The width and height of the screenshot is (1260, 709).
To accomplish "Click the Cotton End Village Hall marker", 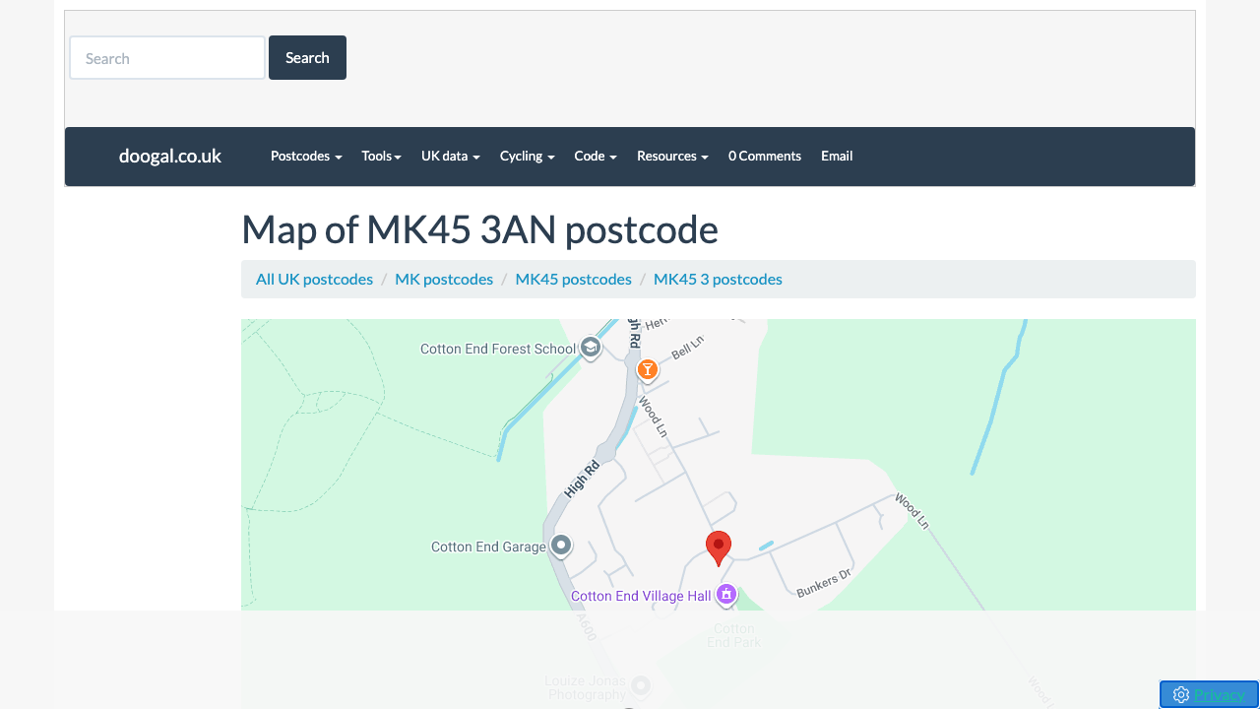I will 726,595.
